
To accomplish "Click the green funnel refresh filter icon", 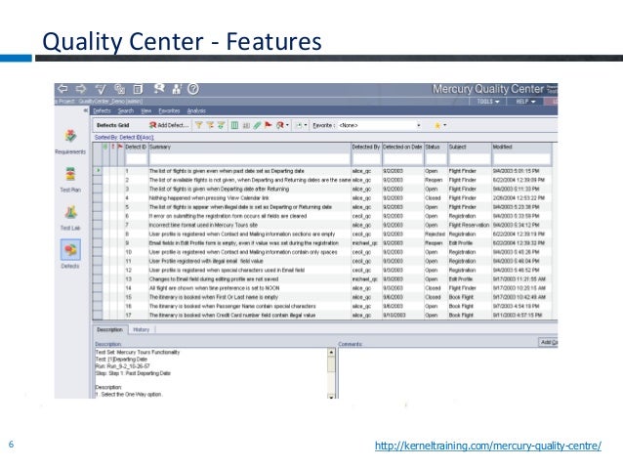I will 221,125.
